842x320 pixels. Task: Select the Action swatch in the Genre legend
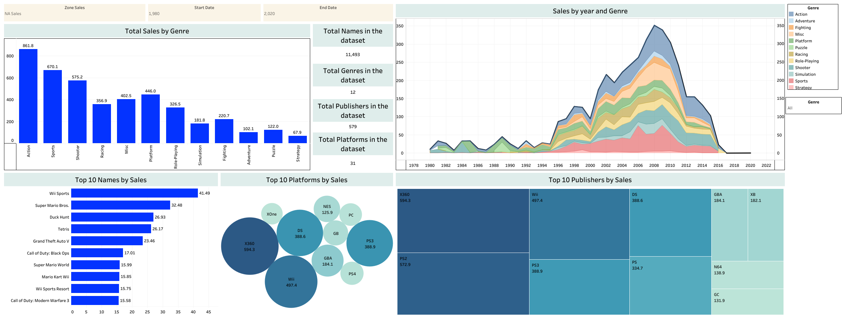click(791, 14)
